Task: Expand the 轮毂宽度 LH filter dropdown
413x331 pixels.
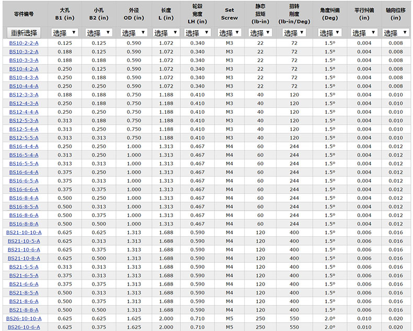Action: tap(197, 33)
